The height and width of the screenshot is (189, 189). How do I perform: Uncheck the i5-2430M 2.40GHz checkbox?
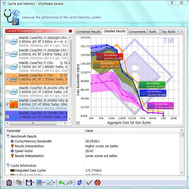[7, 104]
